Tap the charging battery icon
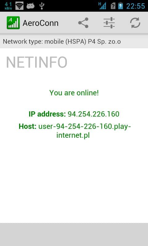Image resolution: width=148 pixels, height=246 pixels. coord(121,6)
